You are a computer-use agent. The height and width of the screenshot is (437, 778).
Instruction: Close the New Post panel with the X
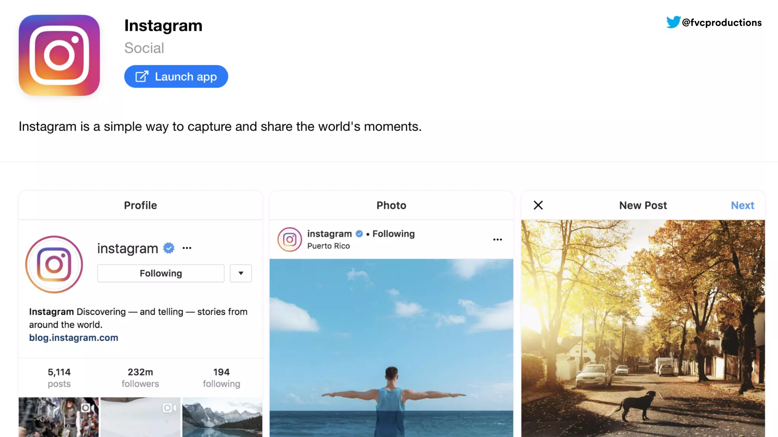point(538,205)
